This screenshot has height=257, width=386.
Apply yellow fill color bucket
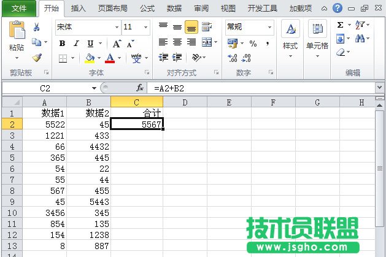pyautogui.click(x=90, y=58)
